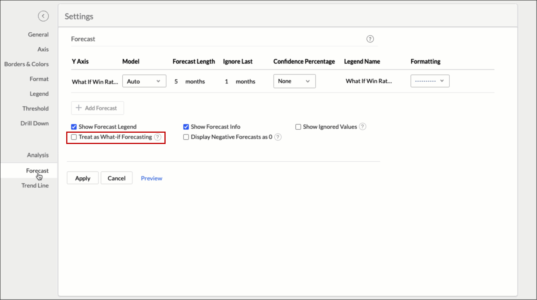Screen dimensions: 537x300
Task: Open the Formatting line style dropdown
Action: pyautogui.click(x=430, y=81)
